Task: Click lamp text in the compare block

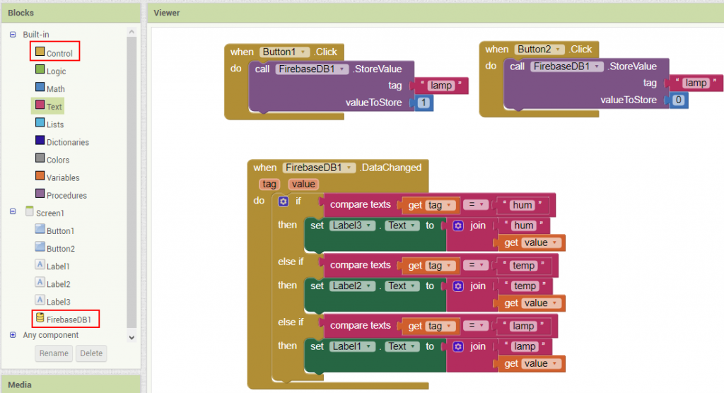Action: point(524,326)
